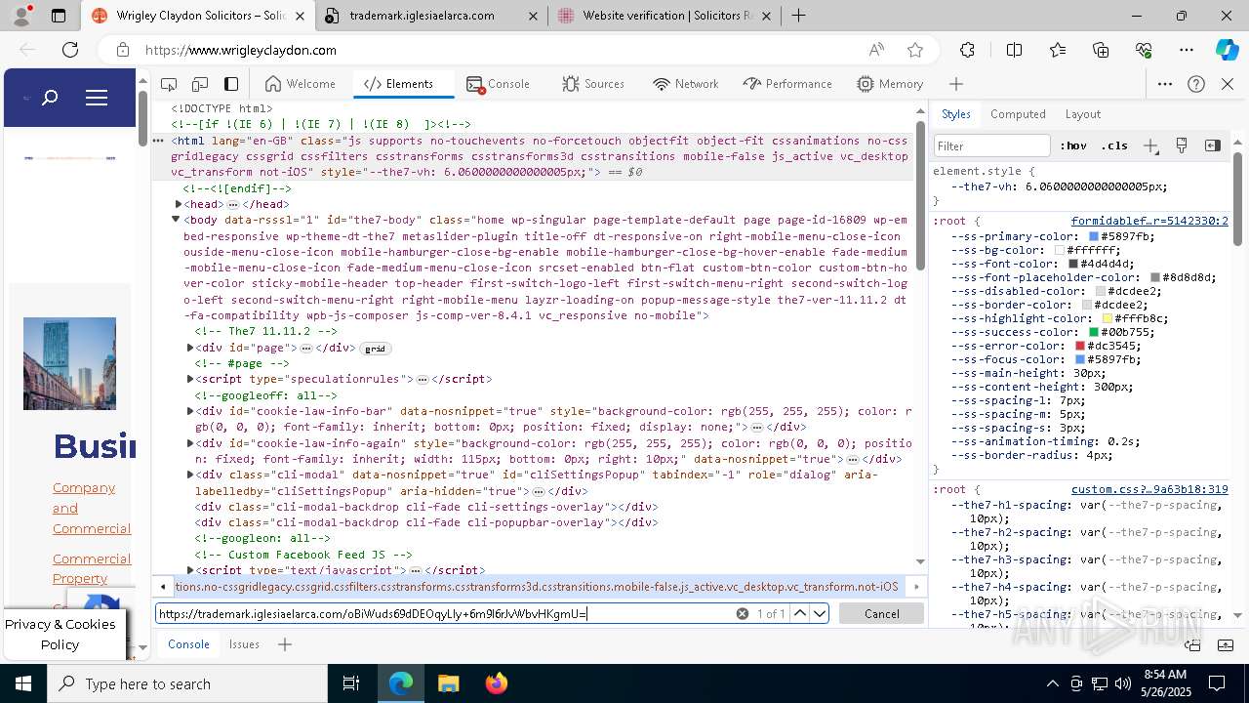Toggle the :hov element state panel

(1073, 145)
